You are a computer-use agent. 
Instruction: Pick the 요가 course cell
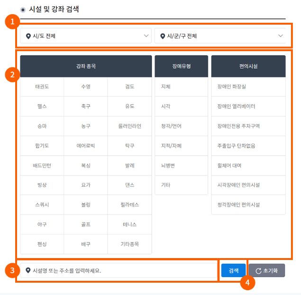pos(86,185)
